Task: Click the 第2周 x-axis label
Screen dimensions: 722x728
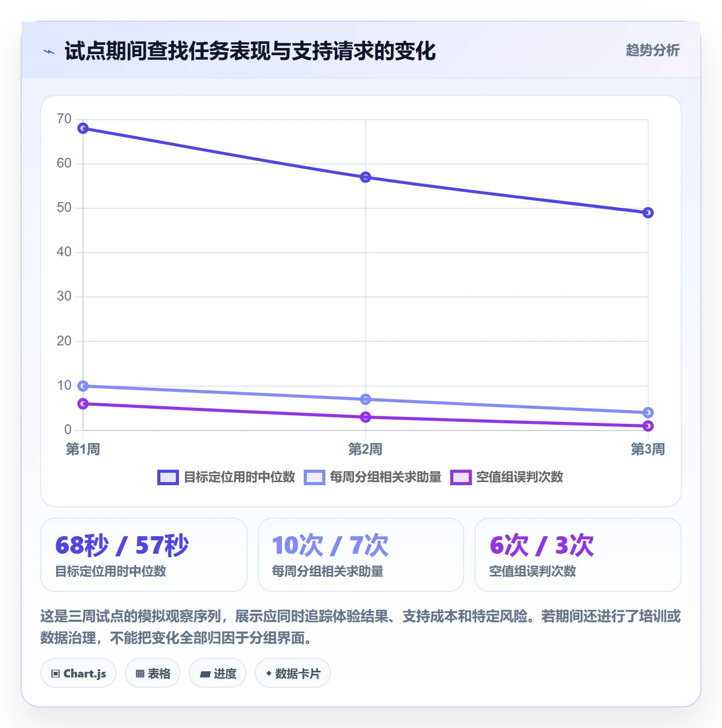Action: click(366, 449)
